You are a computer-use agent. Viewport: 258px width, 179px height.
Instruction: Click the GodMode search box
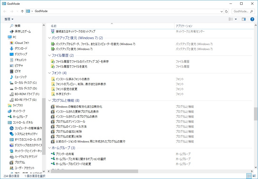pos(243,11)
